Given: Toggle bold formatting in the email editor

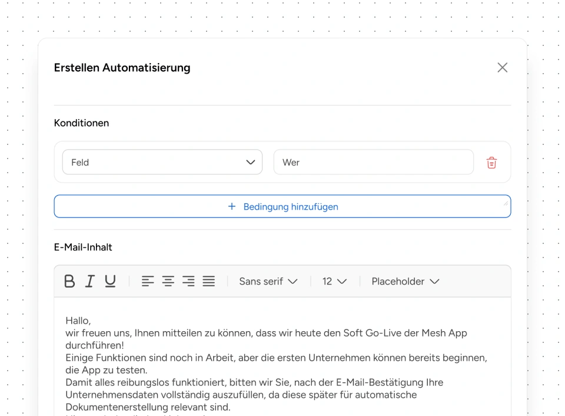Looking at the screenshot, I should (69, 282).
